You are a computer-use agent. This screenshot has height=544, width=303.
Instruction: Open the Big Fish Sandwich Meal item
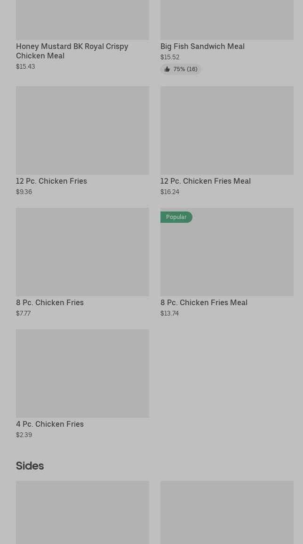click(x=202, y=47)
